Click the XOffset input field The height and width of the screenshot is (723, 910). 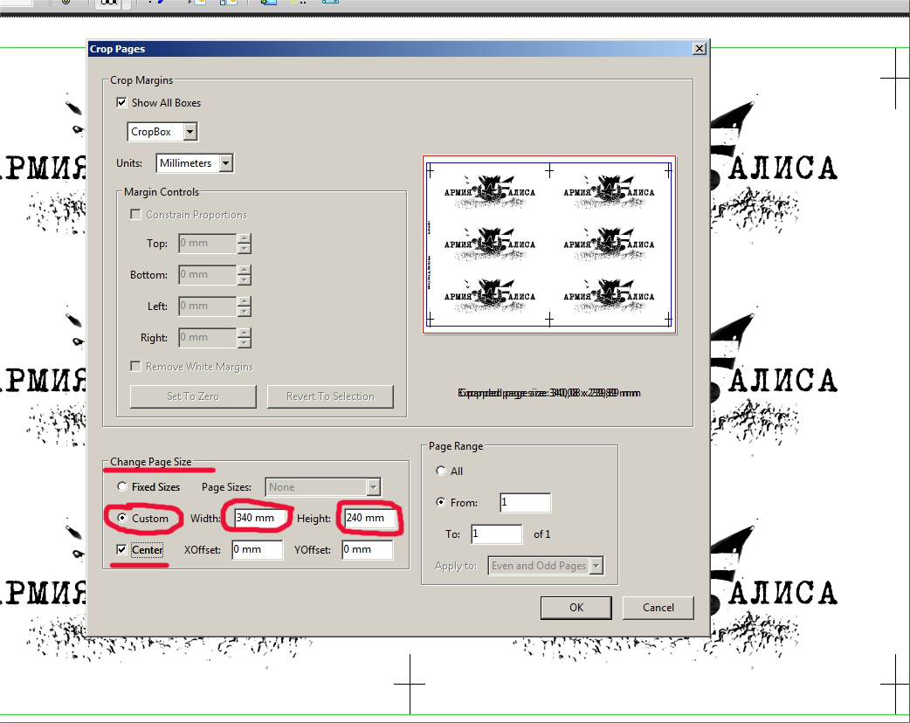point(257,549)
